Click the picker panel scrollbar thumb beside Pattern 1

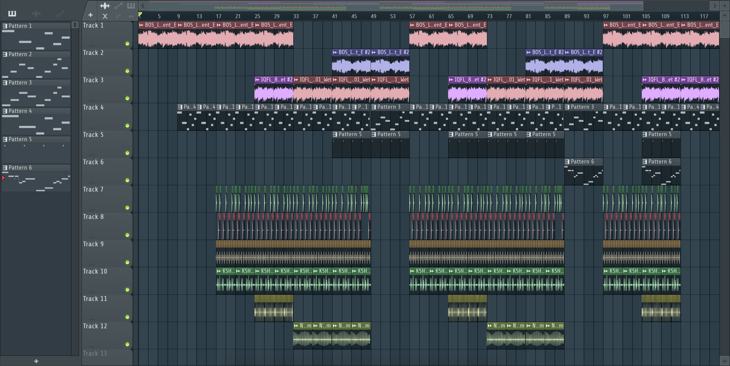tap(75, 25)
